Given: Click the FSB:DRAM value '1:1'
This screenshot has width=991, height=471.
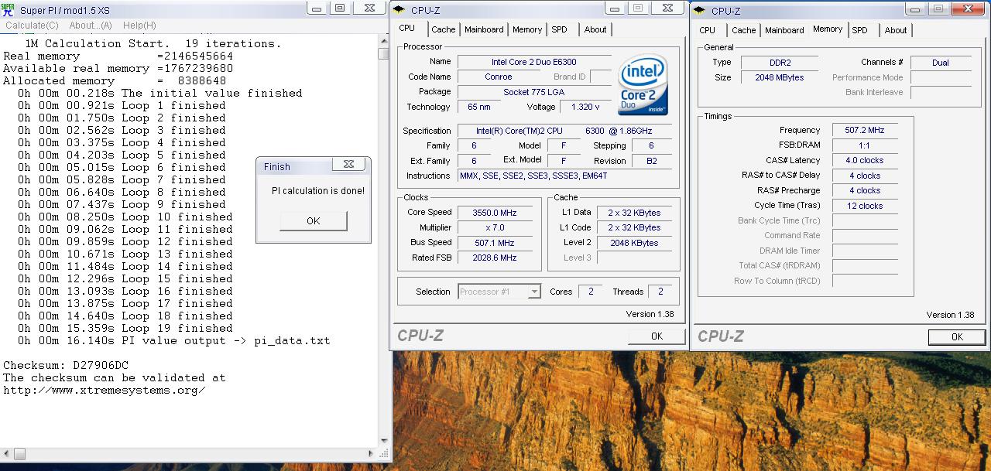Looking at the screenshot, I should pos(865,145).
